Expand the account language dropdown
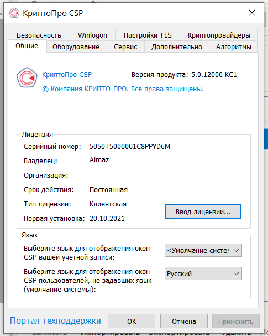 (203, 250)
